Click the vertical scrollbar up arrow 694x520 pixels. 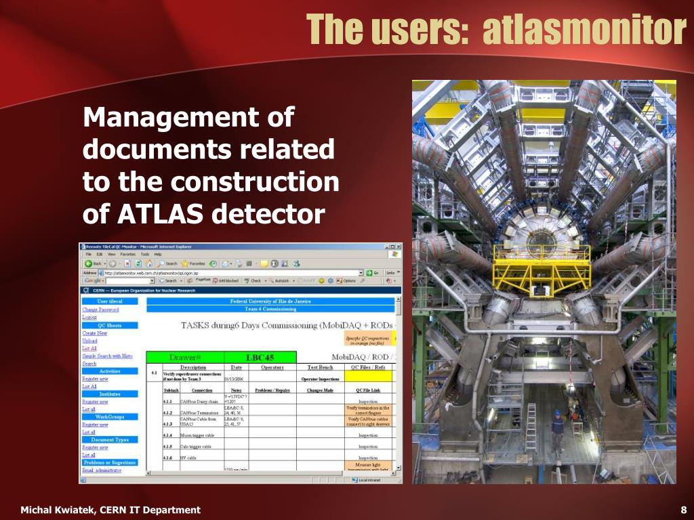[399, 300]
